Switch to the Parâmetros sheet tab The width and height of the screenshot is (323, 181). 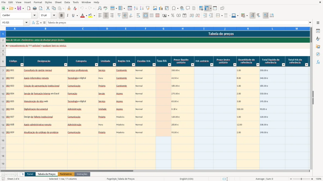(x=66, y=174)
